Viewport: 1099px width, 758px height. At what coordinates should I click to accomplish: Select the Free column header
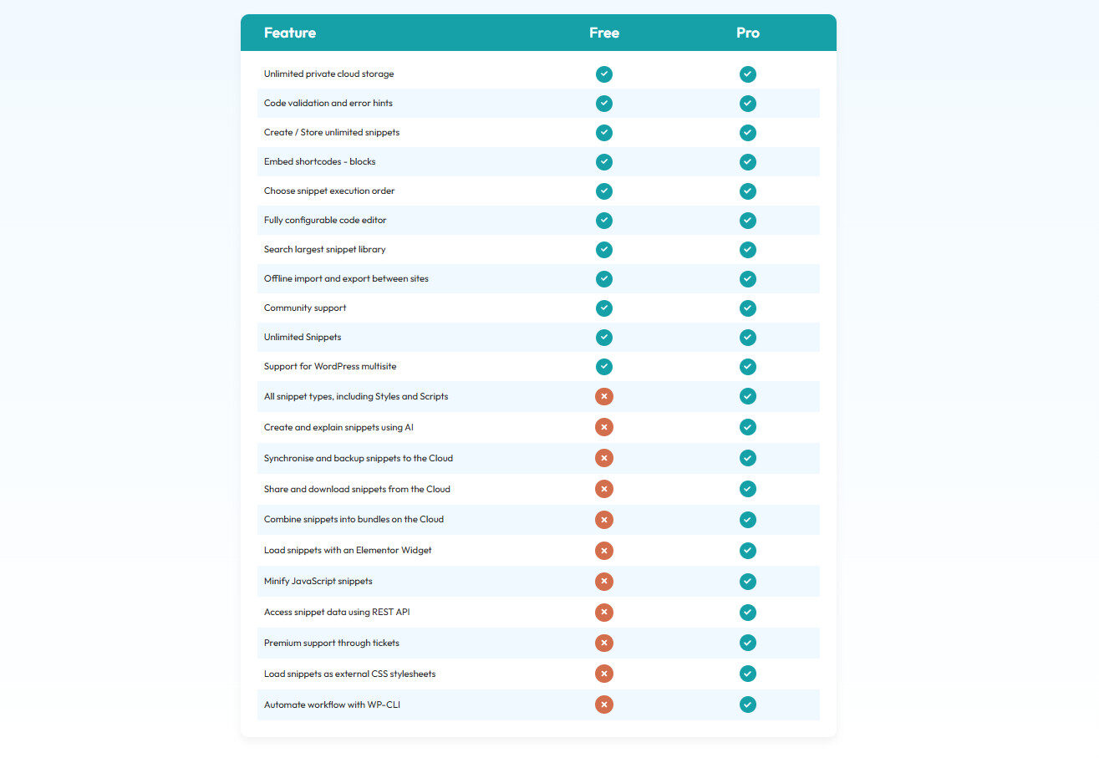click(603, 33)
